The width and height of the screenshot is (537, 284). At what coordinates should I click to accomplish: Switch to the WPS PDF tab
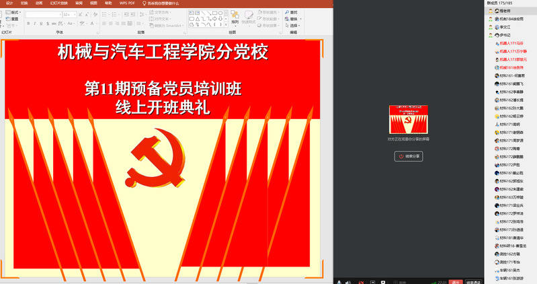126,3
